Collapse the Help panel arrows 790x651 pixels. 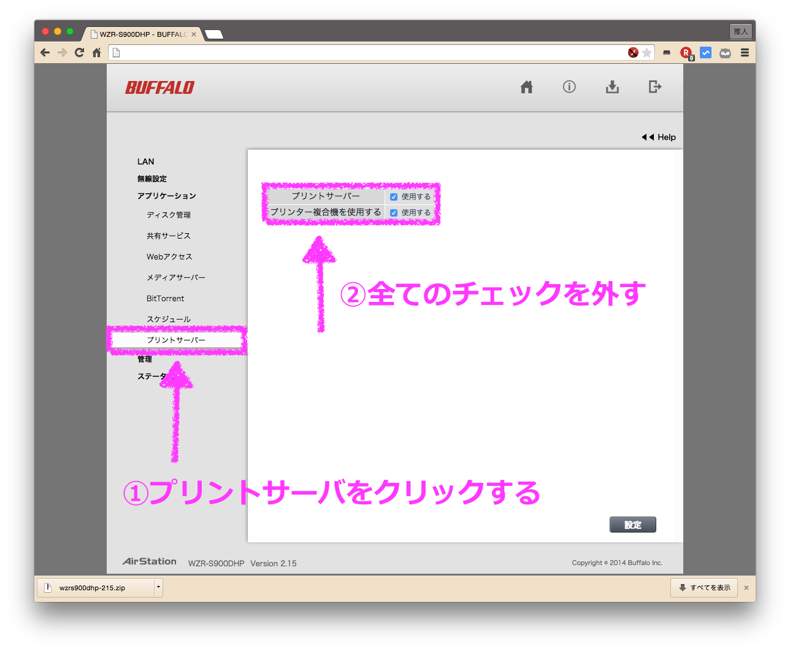[648, 137]
